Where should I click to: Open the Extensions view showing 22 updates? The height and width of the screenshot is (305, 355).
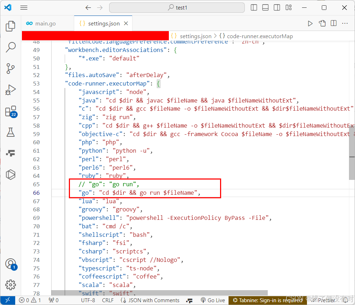click(10, 110)
